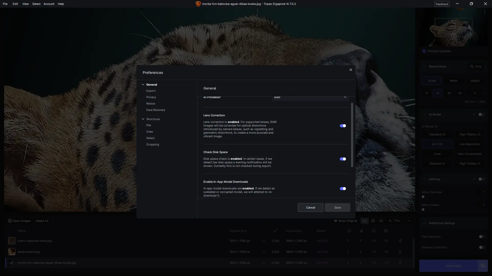Click the Save preferences button
The height and width of the screenshot is (276, 492).
pos(337,208)
